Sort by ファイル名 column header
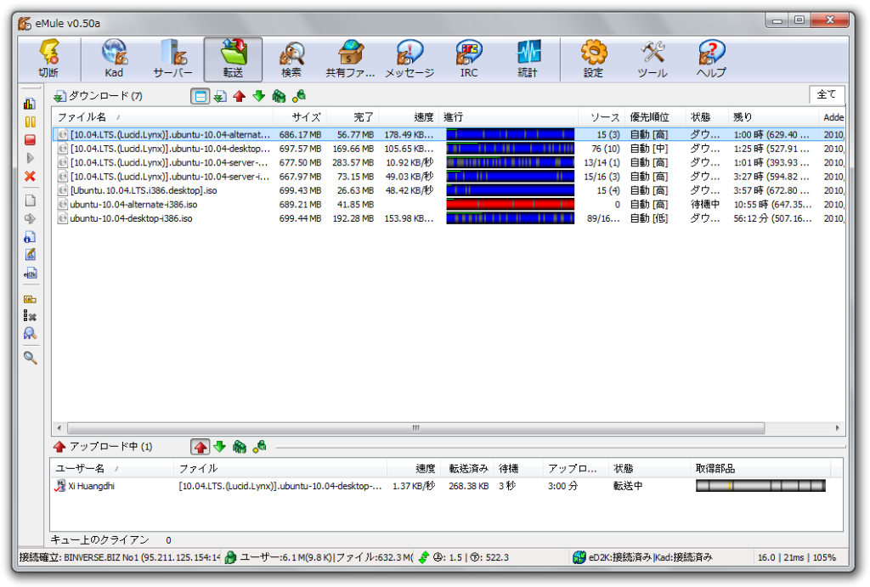Image resolution: width=870 pixels, height=587 pixels. (162, 117)
